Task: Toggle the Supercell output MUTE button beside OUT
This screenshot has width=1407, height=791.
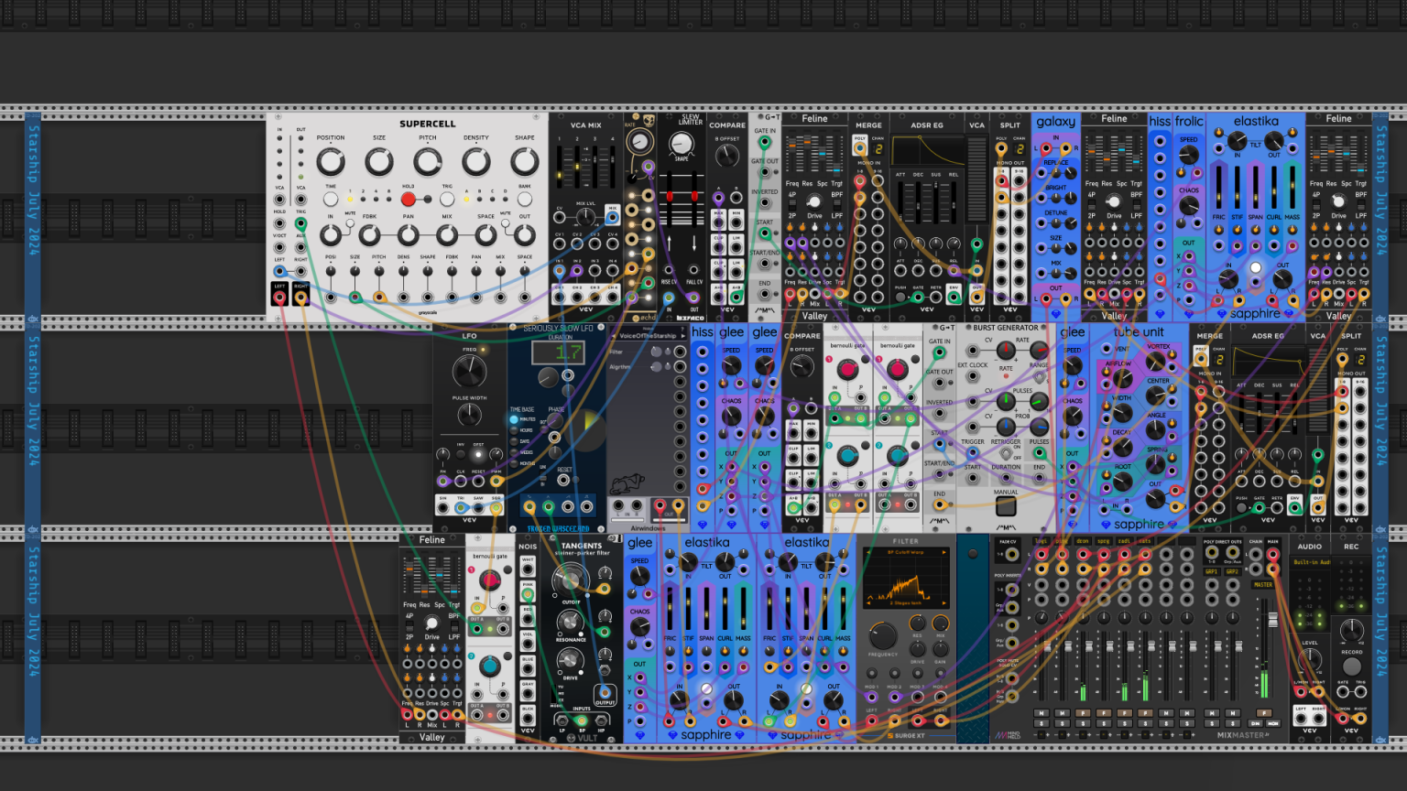Action: pyautogui.click(x=505, y=222)
